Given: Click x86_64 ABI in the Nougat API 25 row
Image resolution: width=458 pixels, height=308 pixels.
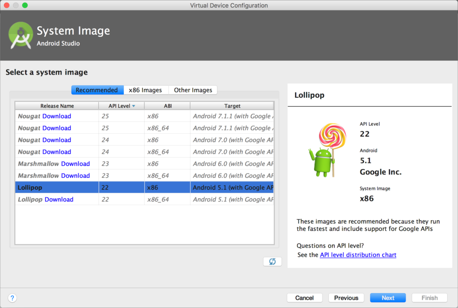Looking at the screenshot, I should pos(167,128).
